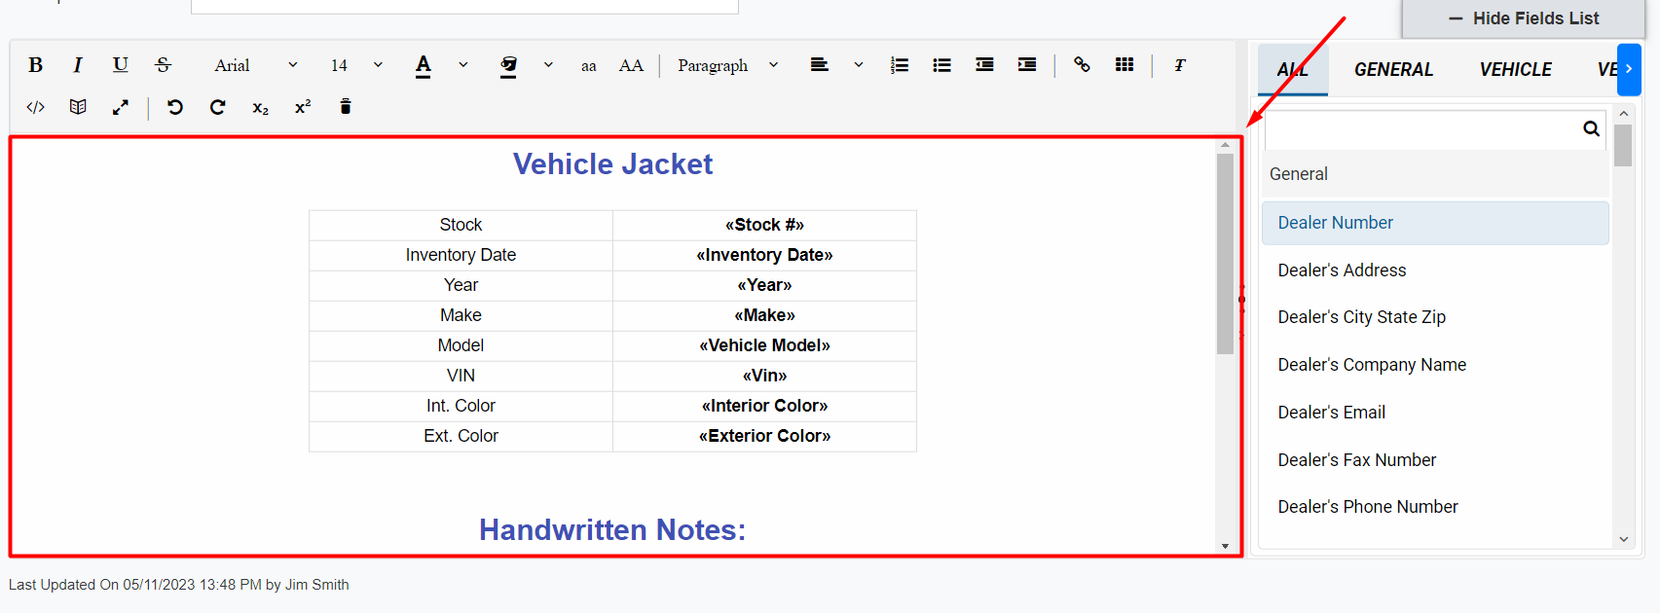Select Dealer's Phone Number field
The height and width of the screenshot is (613, 1660).
(x=1435, y=507)
